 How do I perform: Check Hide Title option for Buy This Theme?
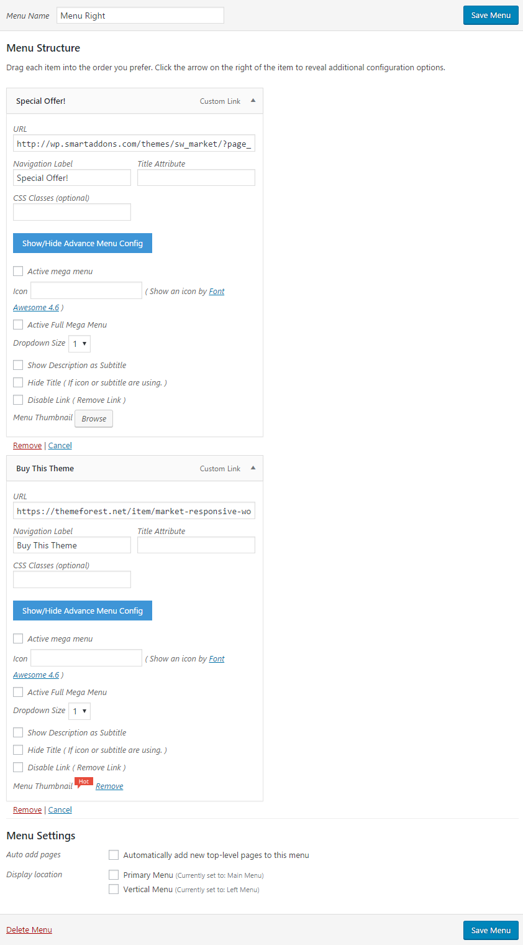[x=18, y=750]
